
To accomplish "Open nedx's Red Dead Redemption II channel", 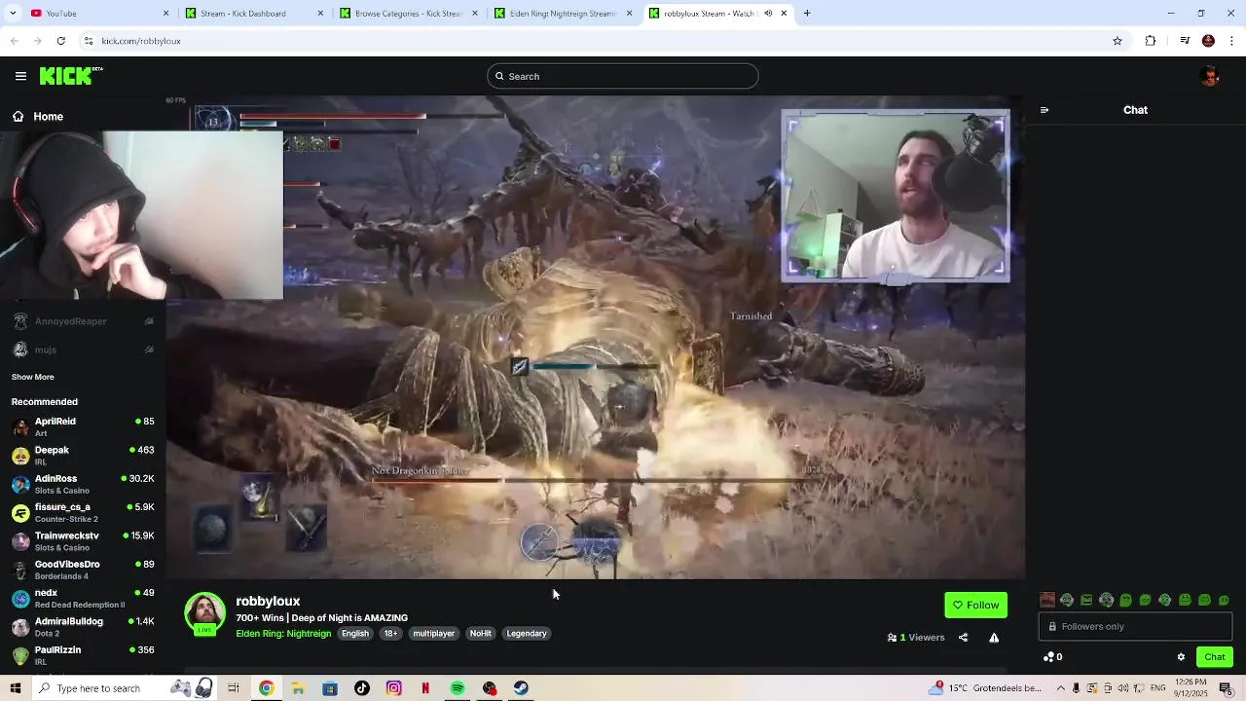I will (83, 598).
